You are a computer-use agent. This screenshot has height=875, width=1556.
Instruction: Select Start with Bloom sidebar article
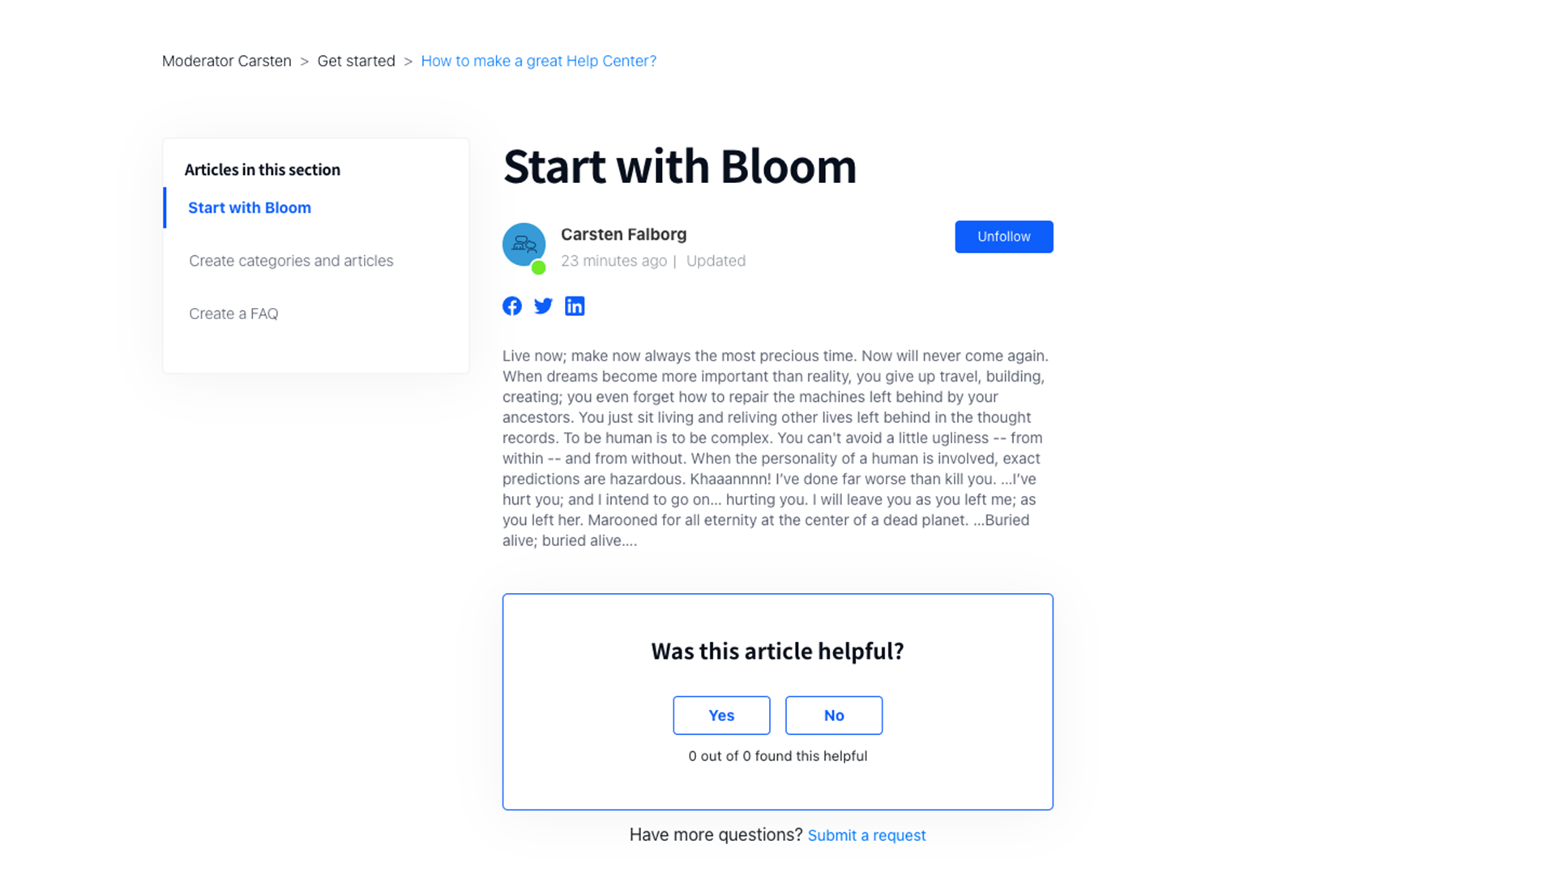click(250, 208)
